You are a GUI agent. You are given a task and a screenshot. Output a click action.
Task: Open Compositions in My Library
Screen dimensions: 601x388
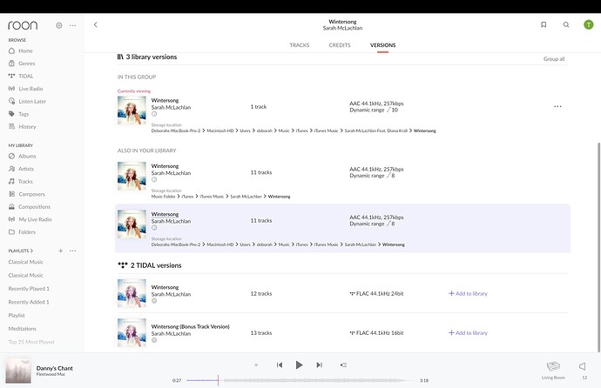coord(34,207)
